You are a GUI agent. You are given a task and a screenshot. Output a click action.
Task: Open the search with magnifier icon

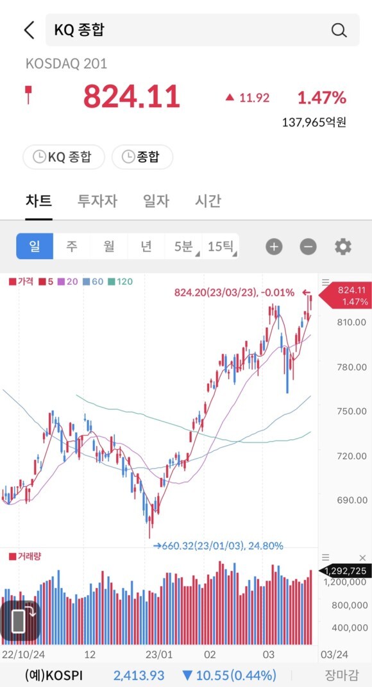(339, 30)
